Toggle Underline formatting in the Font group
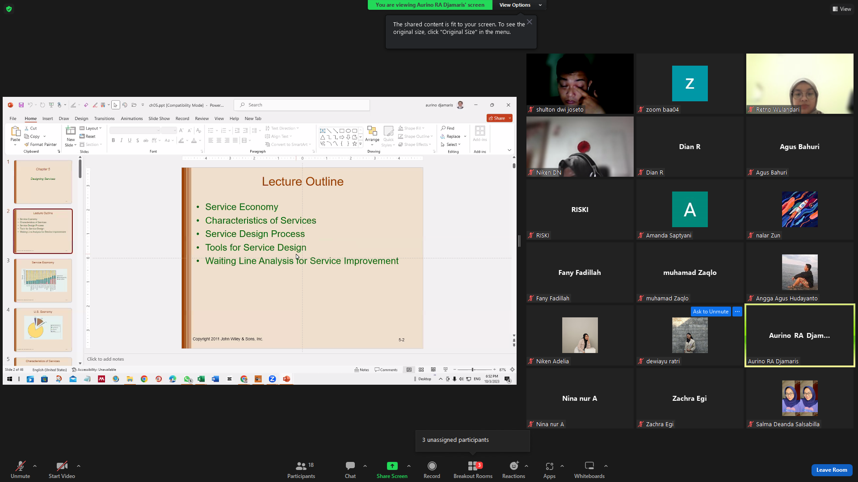Image resolution: width=858 pixels, height=482 pixels. (x=130, y=141)
